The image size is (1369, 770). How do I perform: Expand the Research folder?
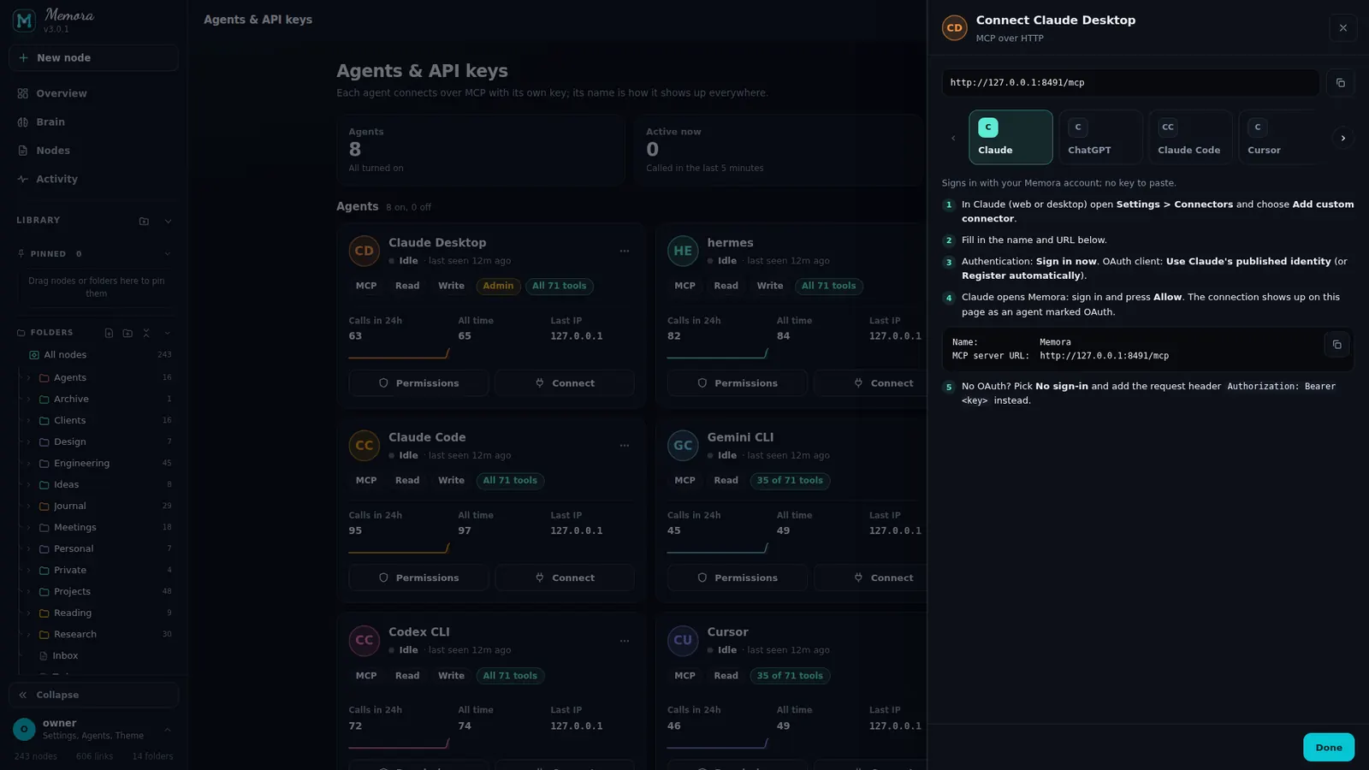(x=28, y=635)
